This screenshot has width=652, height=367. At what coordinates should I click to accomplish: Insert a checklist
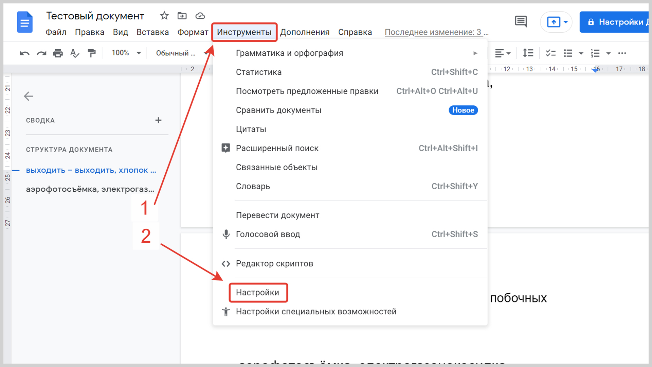pyautogui.click(x=550, y=53)
